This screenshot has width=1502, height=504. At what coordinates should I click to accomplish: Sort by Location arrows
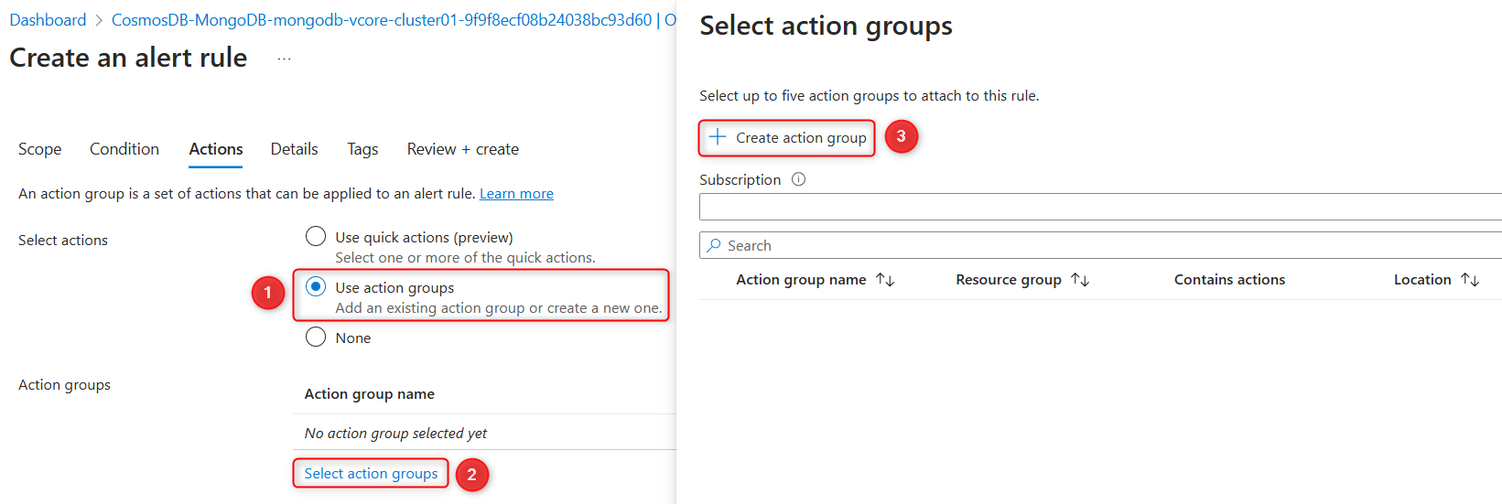pyautogui.click(x=1470, y=280)
